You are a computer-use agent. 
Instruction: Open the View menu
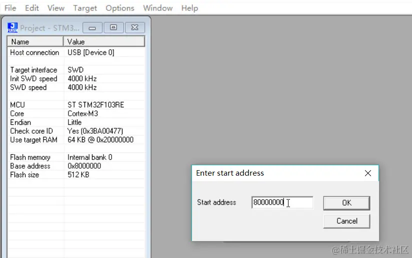click(x=56, y=8)
